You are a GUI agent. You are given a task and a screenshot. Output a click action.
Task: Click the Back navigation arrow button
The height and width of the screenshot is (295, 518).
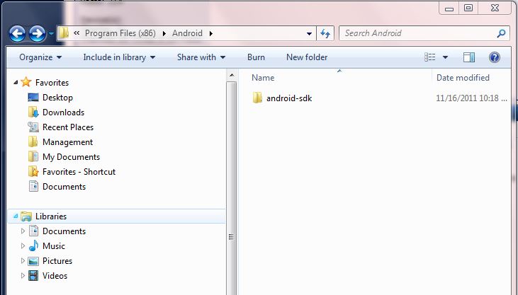pos(18,33)
